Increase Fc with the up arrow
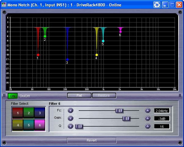The width and height of the screenshot is (184, 147). 148,110
